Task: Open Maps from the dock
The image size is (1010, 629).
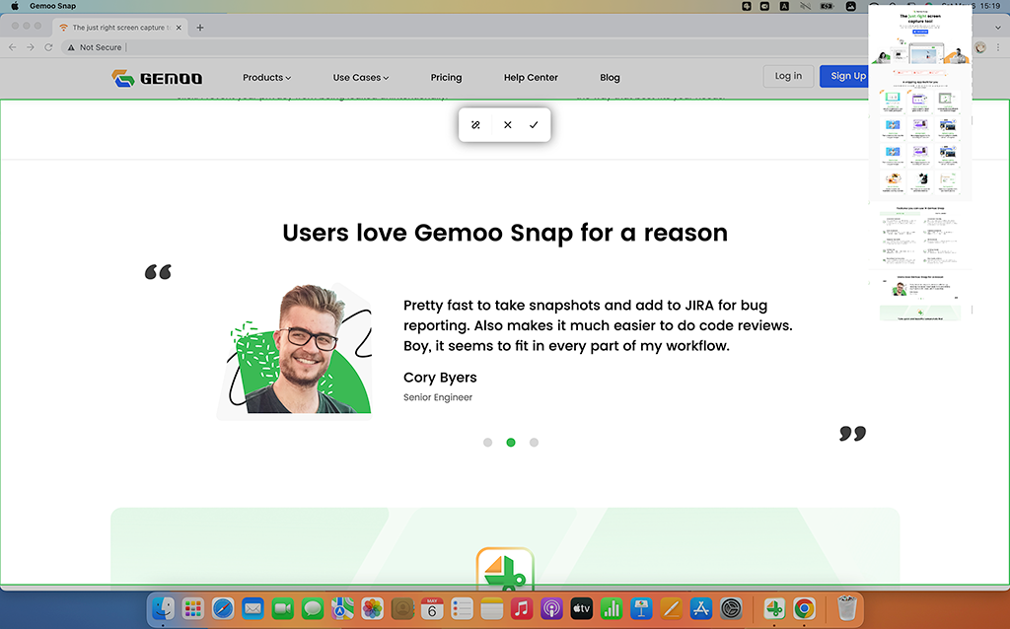Action: click(342, 608)
